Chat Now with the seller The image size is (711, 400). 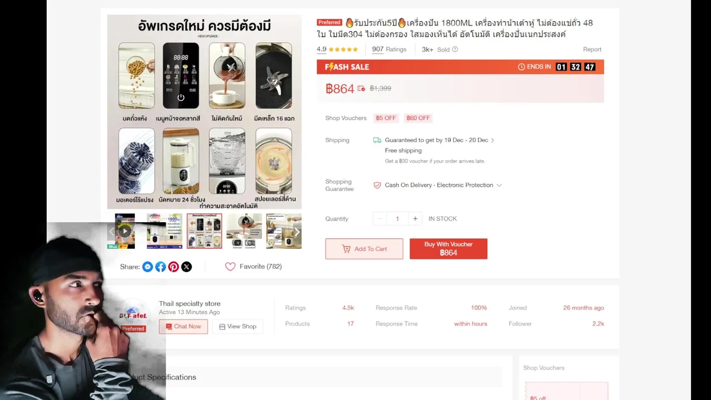point(183,327)
